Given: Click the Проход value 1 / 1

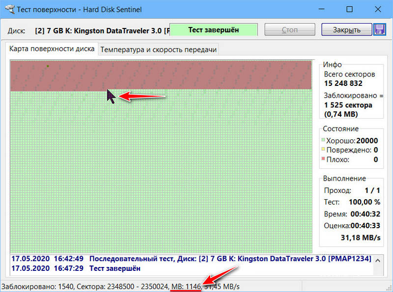Looking at the screenshot, I should 372,190.
